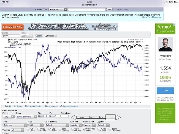Viewport: 179px width, 134px height.
Task: Open the Instructions info icon
Action: point(46,106)
